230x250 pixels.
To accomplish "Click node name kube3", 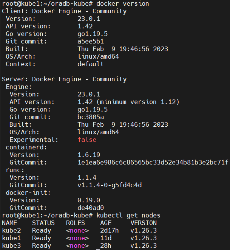I will (x=11, y=246).
